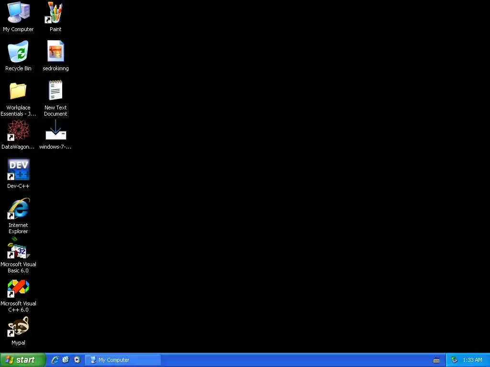This screenshot has height=367, width=490.
Task: Click the 1:33 AM system clock
Action: (x=472, y=360)
